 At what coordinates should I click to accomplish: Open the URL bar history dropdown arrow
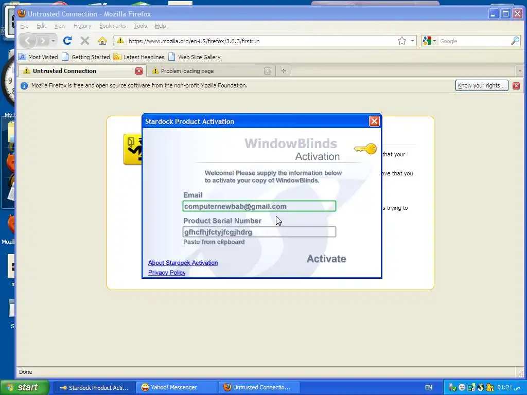coord(412,41)
